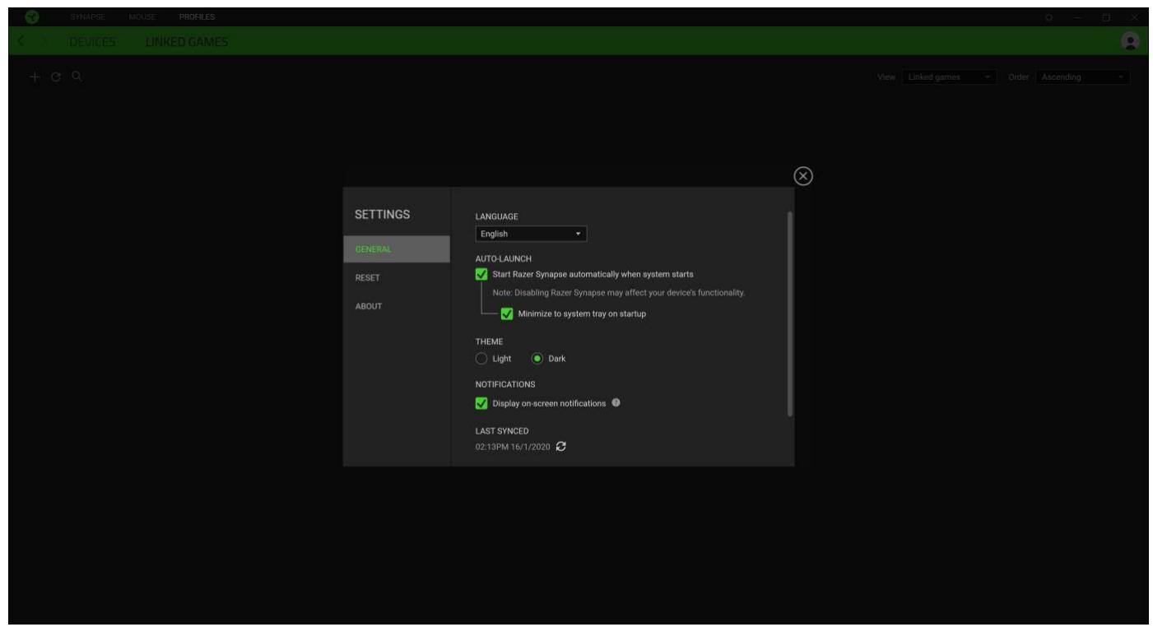
Task: Click the Razer logo icon in title bar
Action: [x=32, y=16]
